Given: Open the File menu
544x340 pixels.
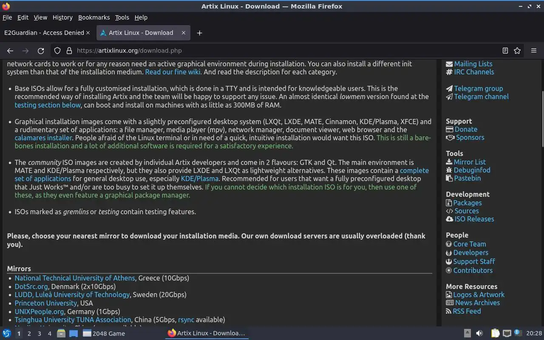Looking at the screenshot, I should 7,17.
